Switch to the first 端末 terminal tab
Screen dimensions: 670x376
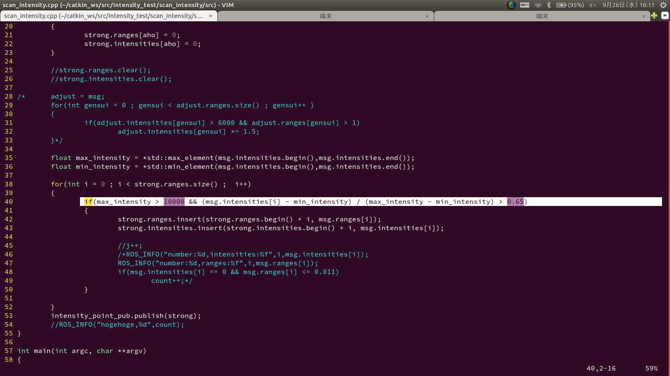click(x=326, y=16)
